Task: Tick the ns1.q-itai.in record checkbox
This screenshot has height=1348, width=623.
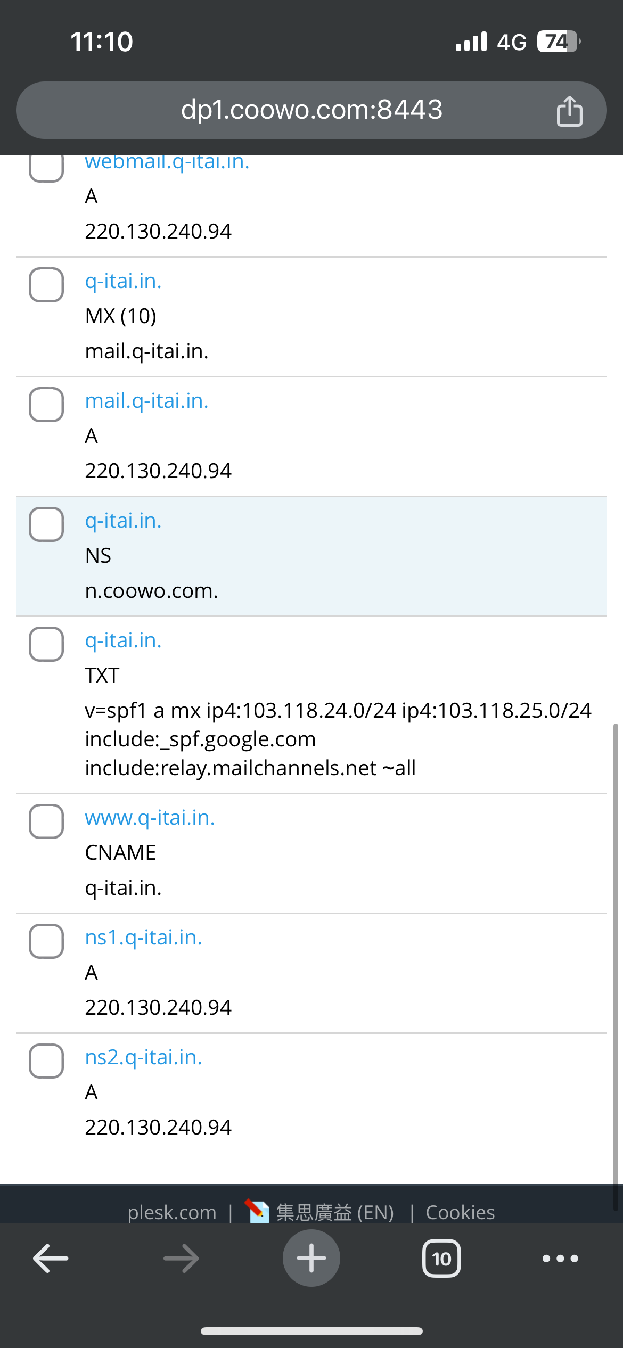Action: [46, 941]
